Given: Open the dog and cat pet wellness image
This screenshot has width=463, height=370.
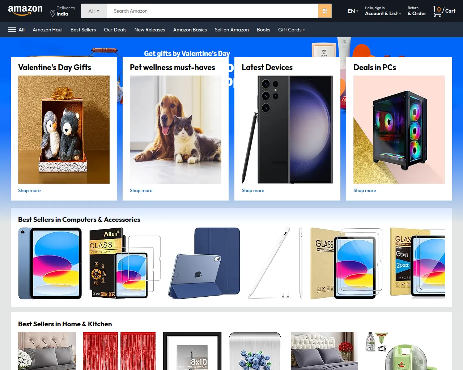Looking at the screenshot, I should coord(175,129).
